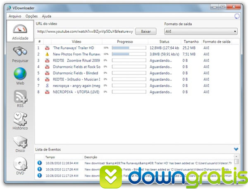Click YouTube icon of REDTIE - InStudio row
Screen dimensions: 248x189
(47, 79)
